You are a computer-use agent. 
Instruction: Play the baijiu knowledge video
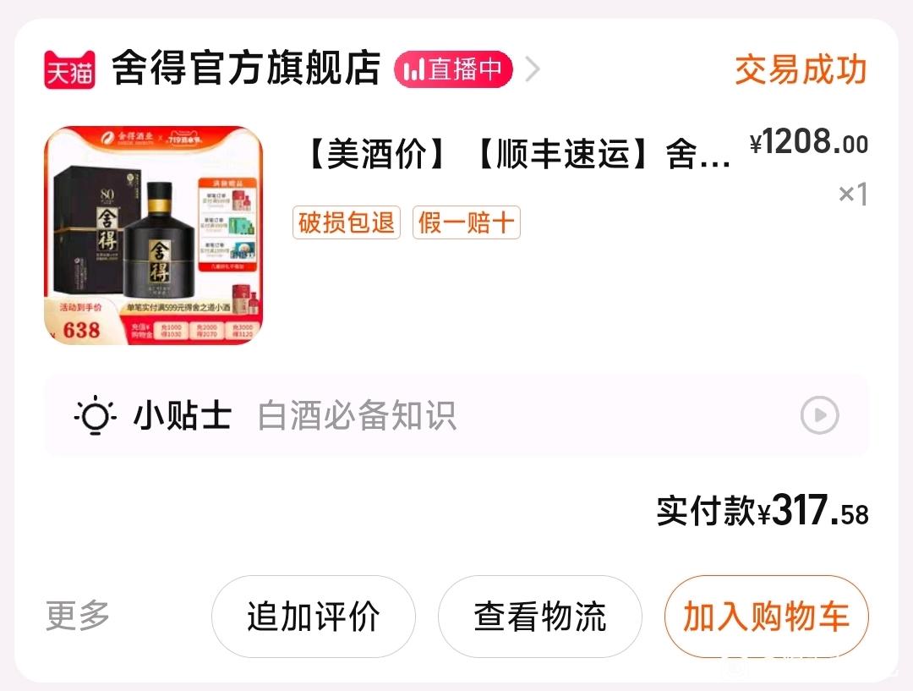819,415
